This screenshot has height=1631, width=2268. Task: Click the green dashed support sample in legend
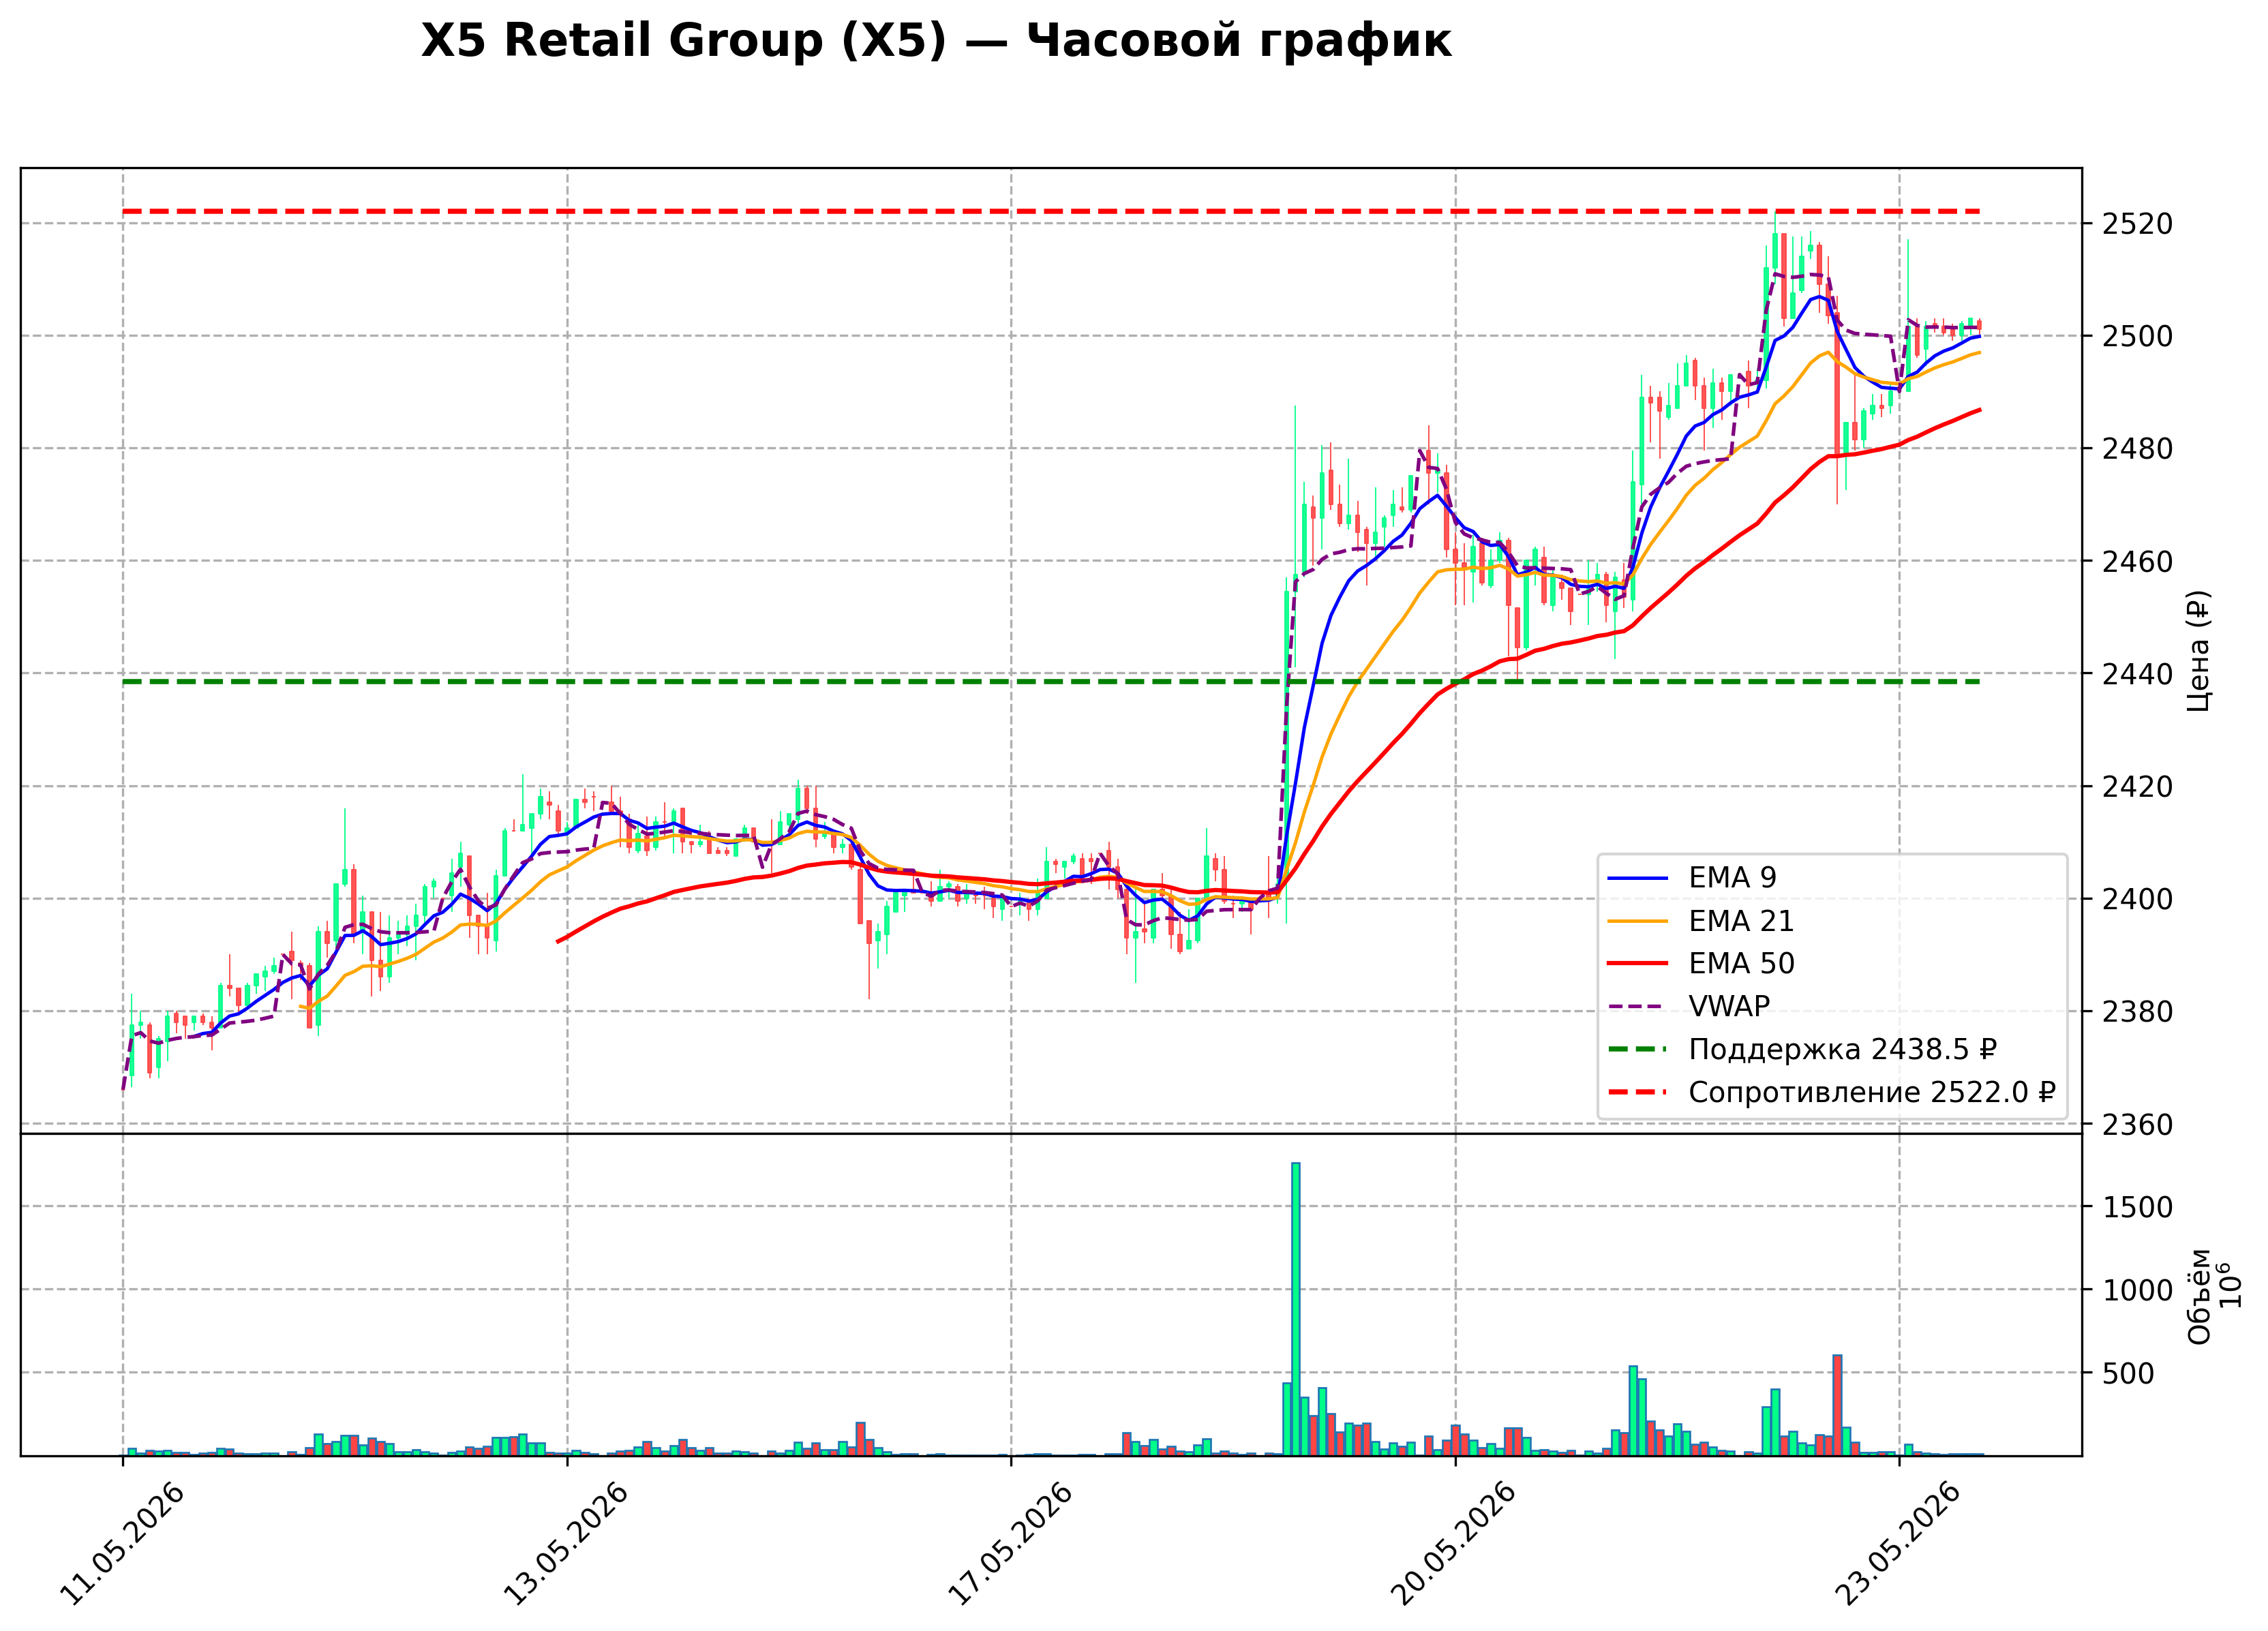pos(1638,1049)
